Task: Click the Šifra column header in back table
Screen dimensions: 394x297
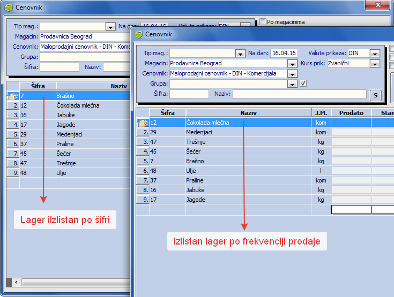Action: [38, 86]
